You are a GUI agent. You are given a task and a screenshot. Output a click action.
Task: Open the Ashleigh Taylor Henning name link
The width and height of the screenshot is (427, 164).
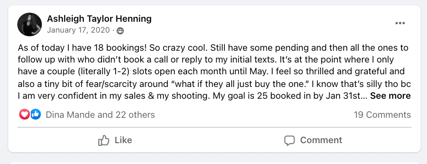pos(99,19)
